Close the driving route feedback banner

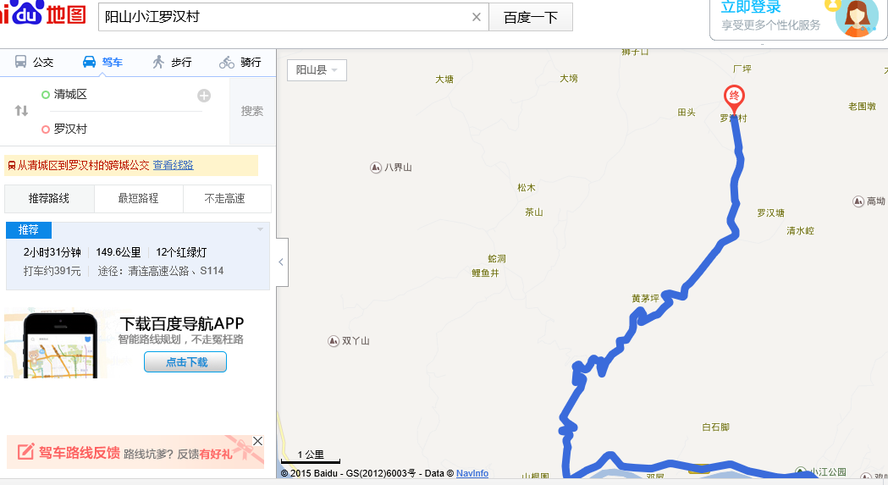tap(257, 441)
